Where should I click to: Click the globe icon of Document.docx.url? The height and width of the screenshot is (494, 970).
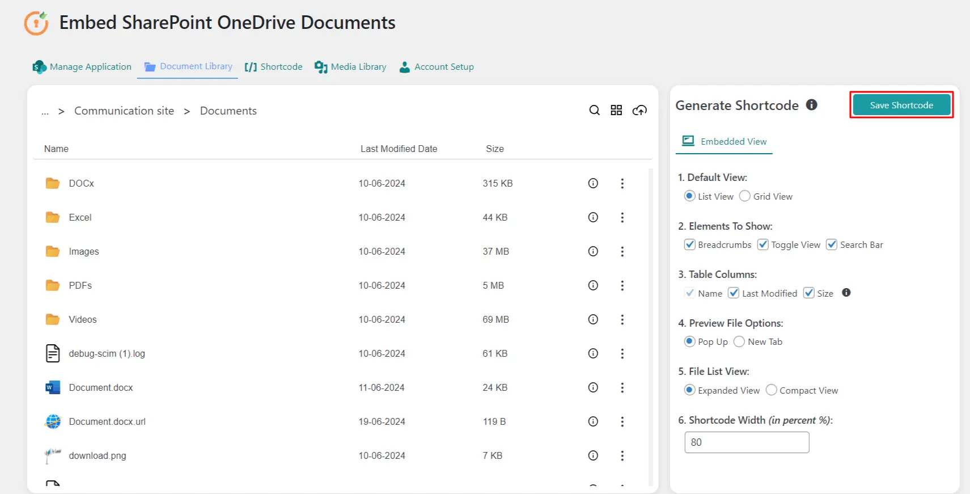click(53, 421)
